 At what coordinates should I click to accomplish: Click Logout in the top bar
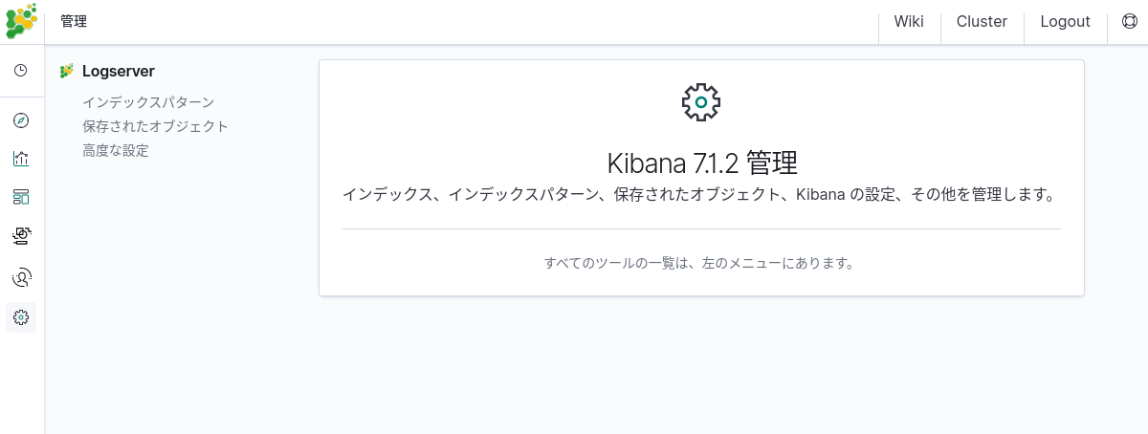[x=1065, y=22]
